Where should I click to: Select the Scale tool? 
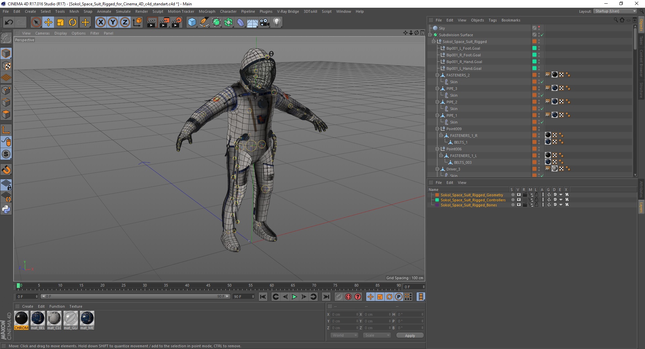tap(60, 22)
